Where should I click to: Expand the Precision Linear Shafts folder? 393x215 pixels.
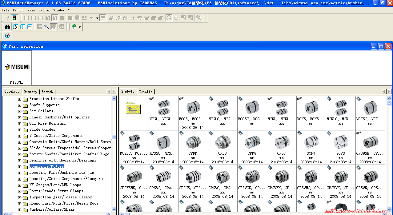point(20,99)
